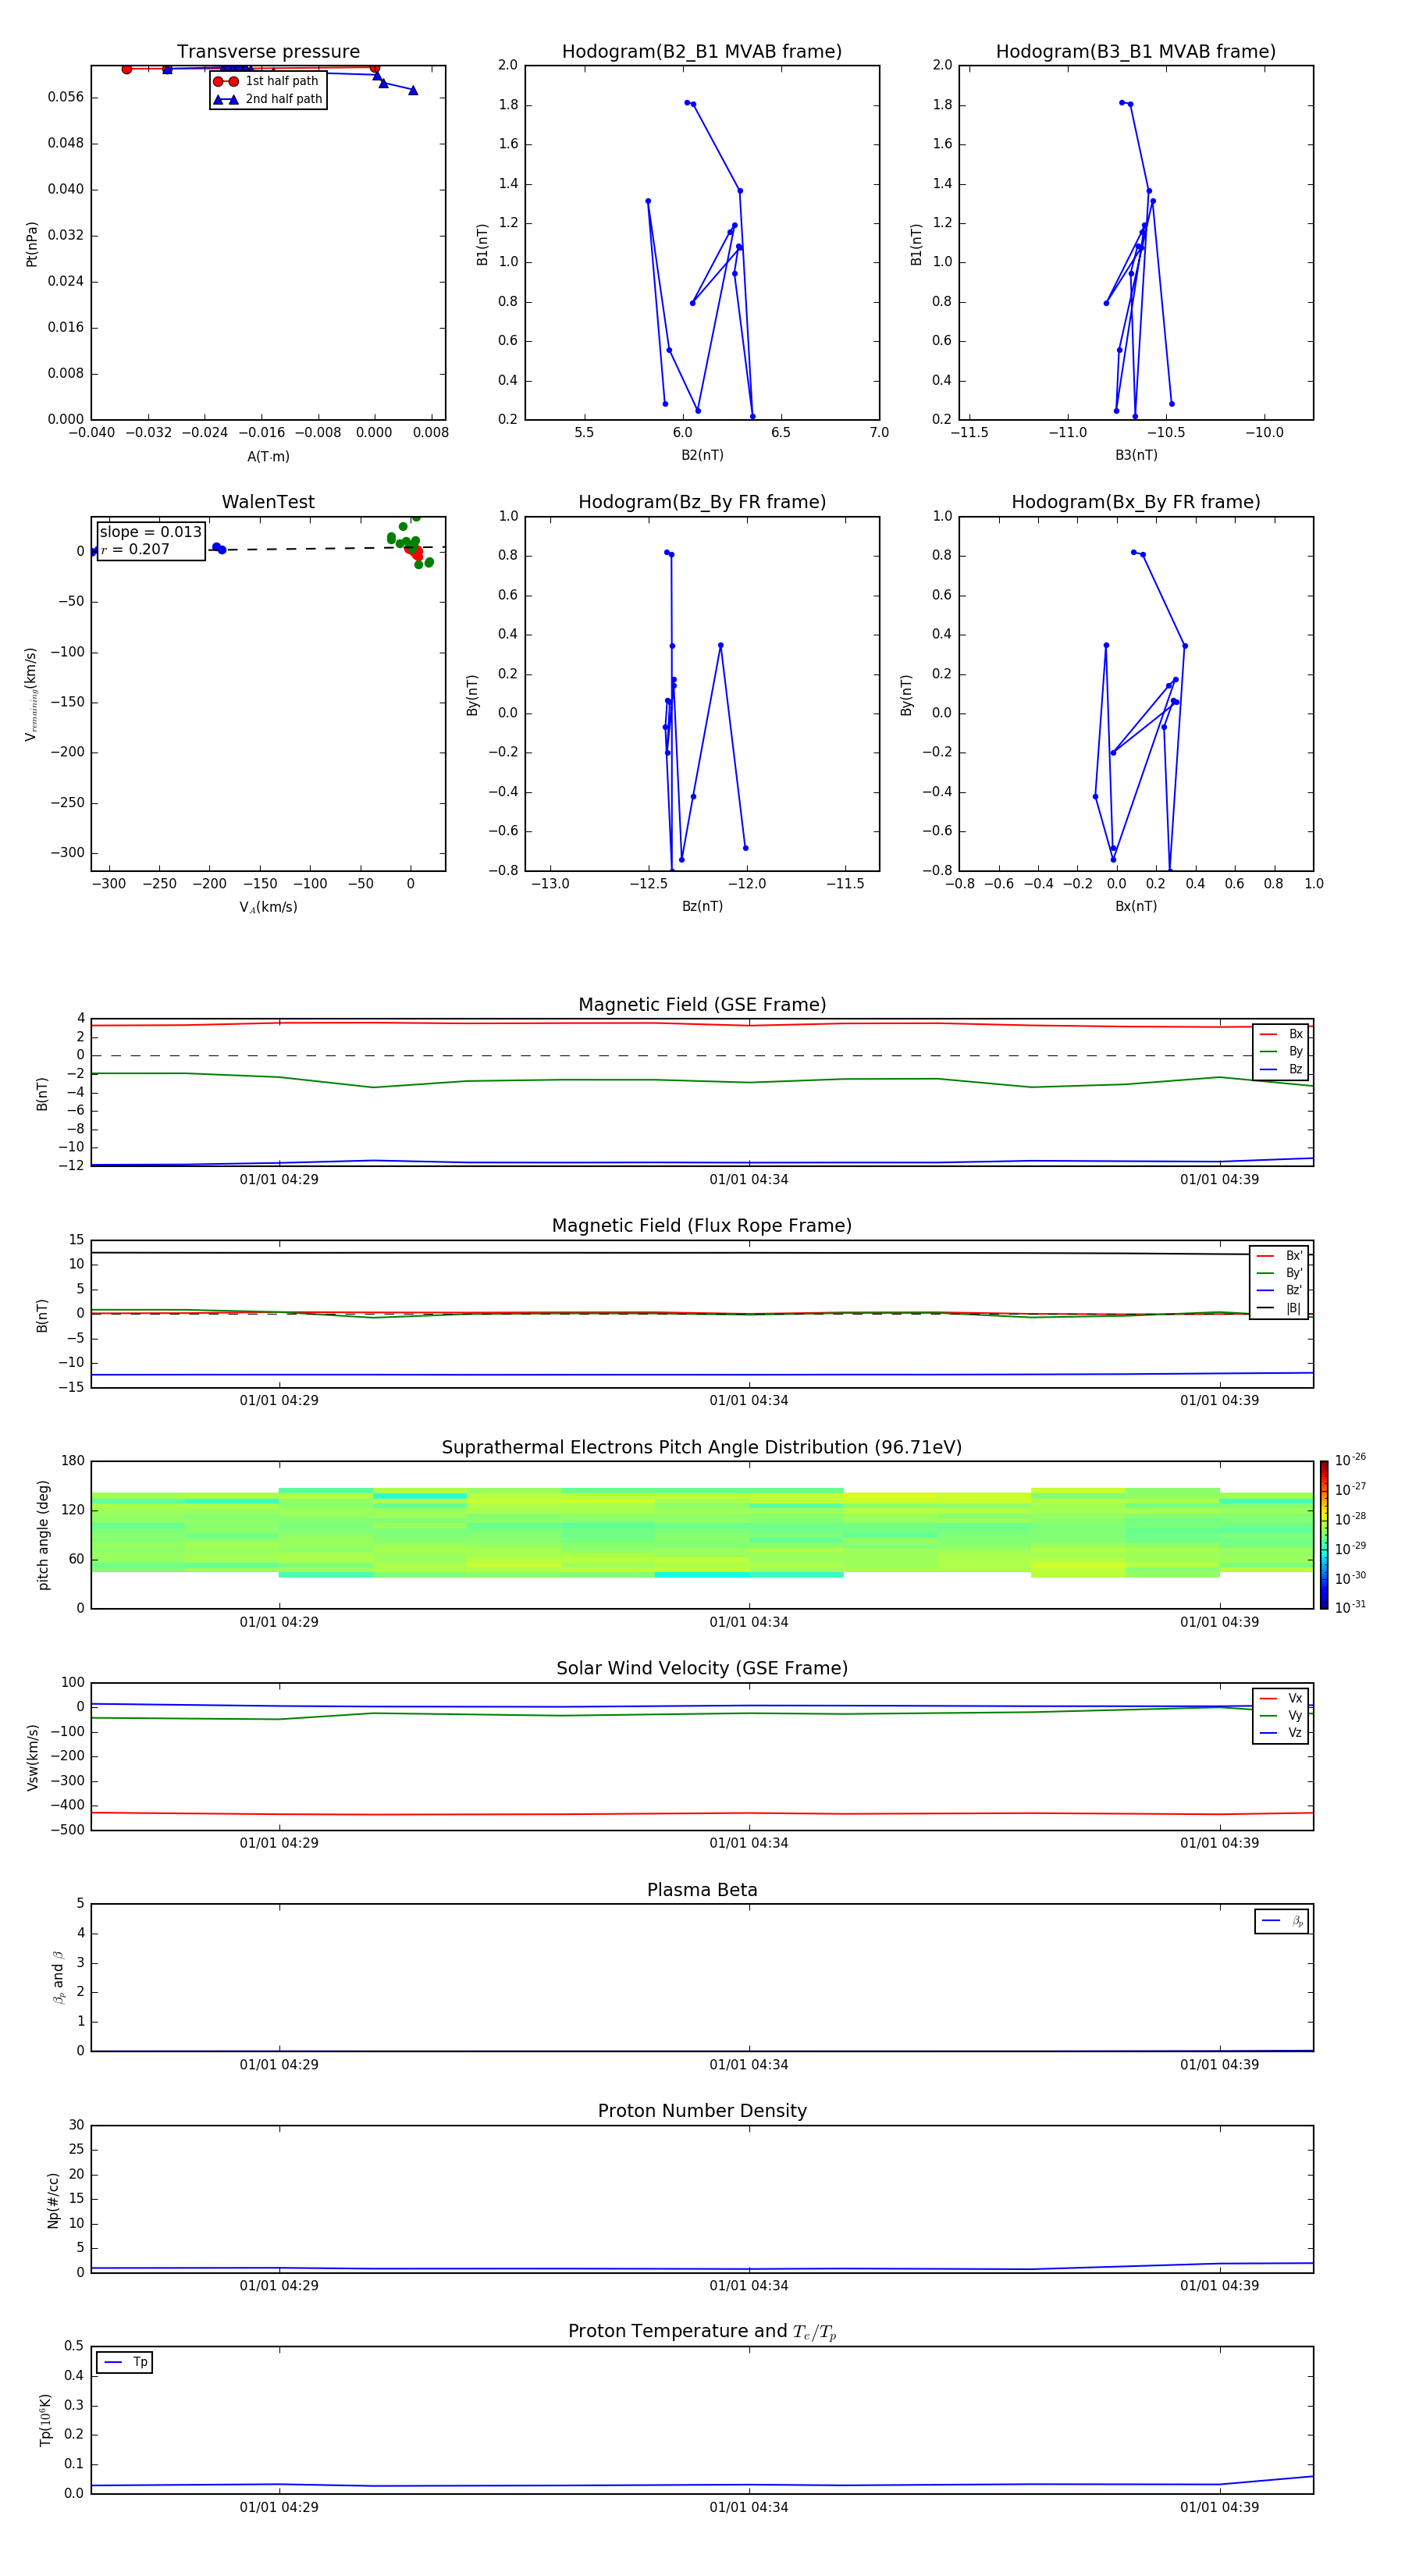Click the Suprathermal Electrons Pitch Angle title

tap(702, 1448)
